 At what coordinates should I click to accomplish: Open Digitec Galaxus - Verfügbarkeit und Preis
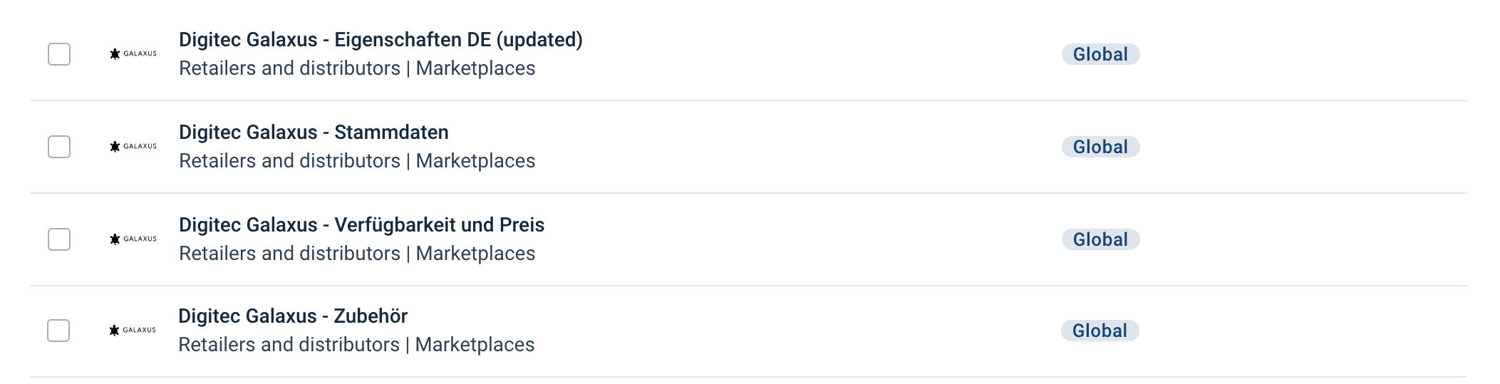[361, 225]
